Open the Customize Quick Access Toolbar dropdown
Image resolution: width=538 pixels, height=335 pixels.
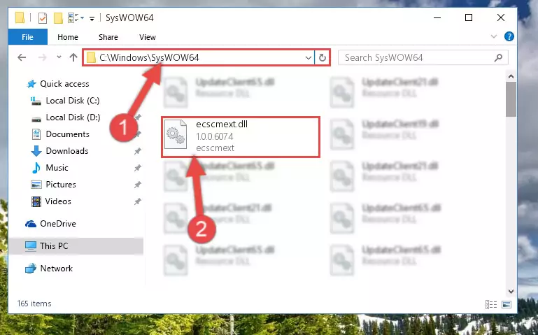point(92,18)
